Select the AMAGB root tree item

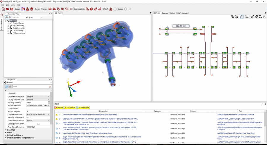[x=13, y=21]
